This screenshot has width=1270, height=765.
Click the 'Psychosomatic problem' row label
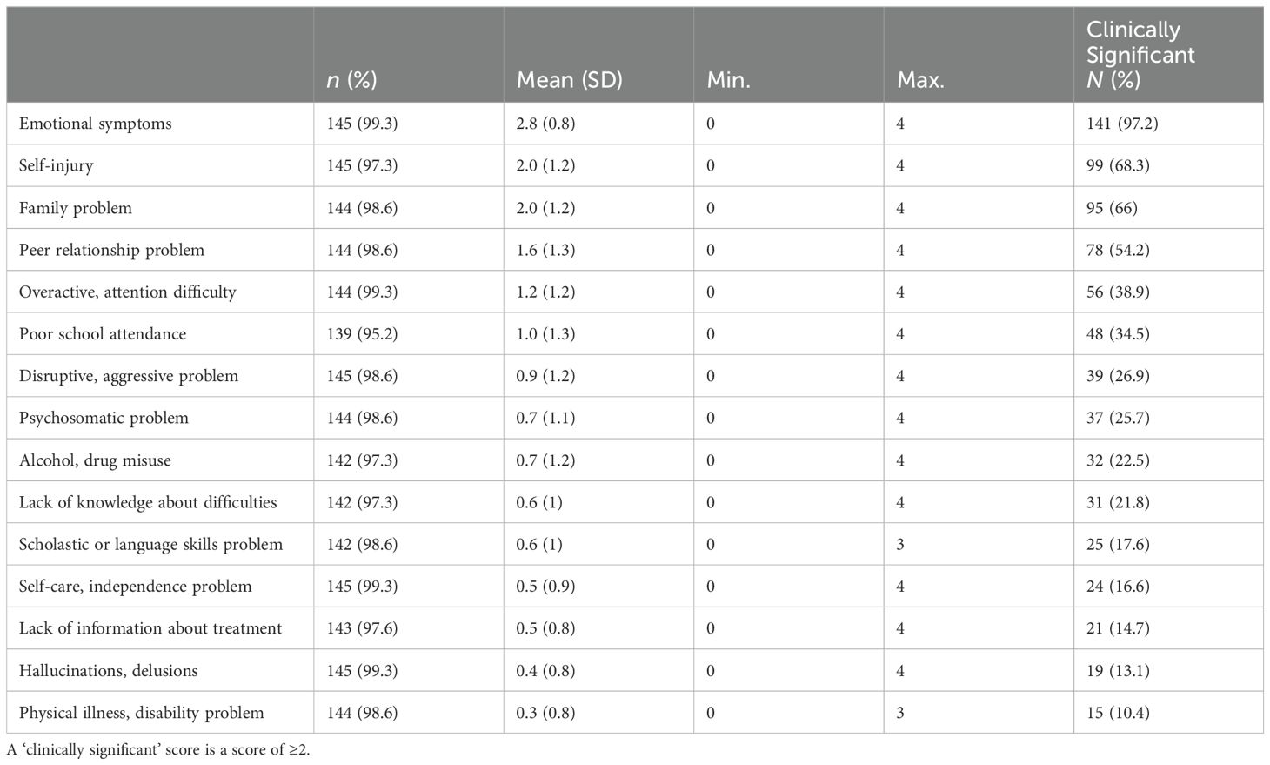(104, 418)
